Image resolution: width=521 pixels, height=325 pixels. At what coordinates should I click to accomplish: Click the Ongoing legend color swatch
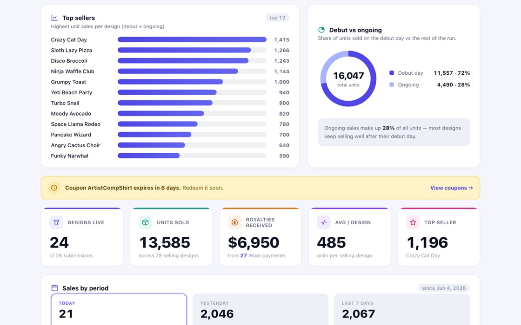(x=392, y=84)
